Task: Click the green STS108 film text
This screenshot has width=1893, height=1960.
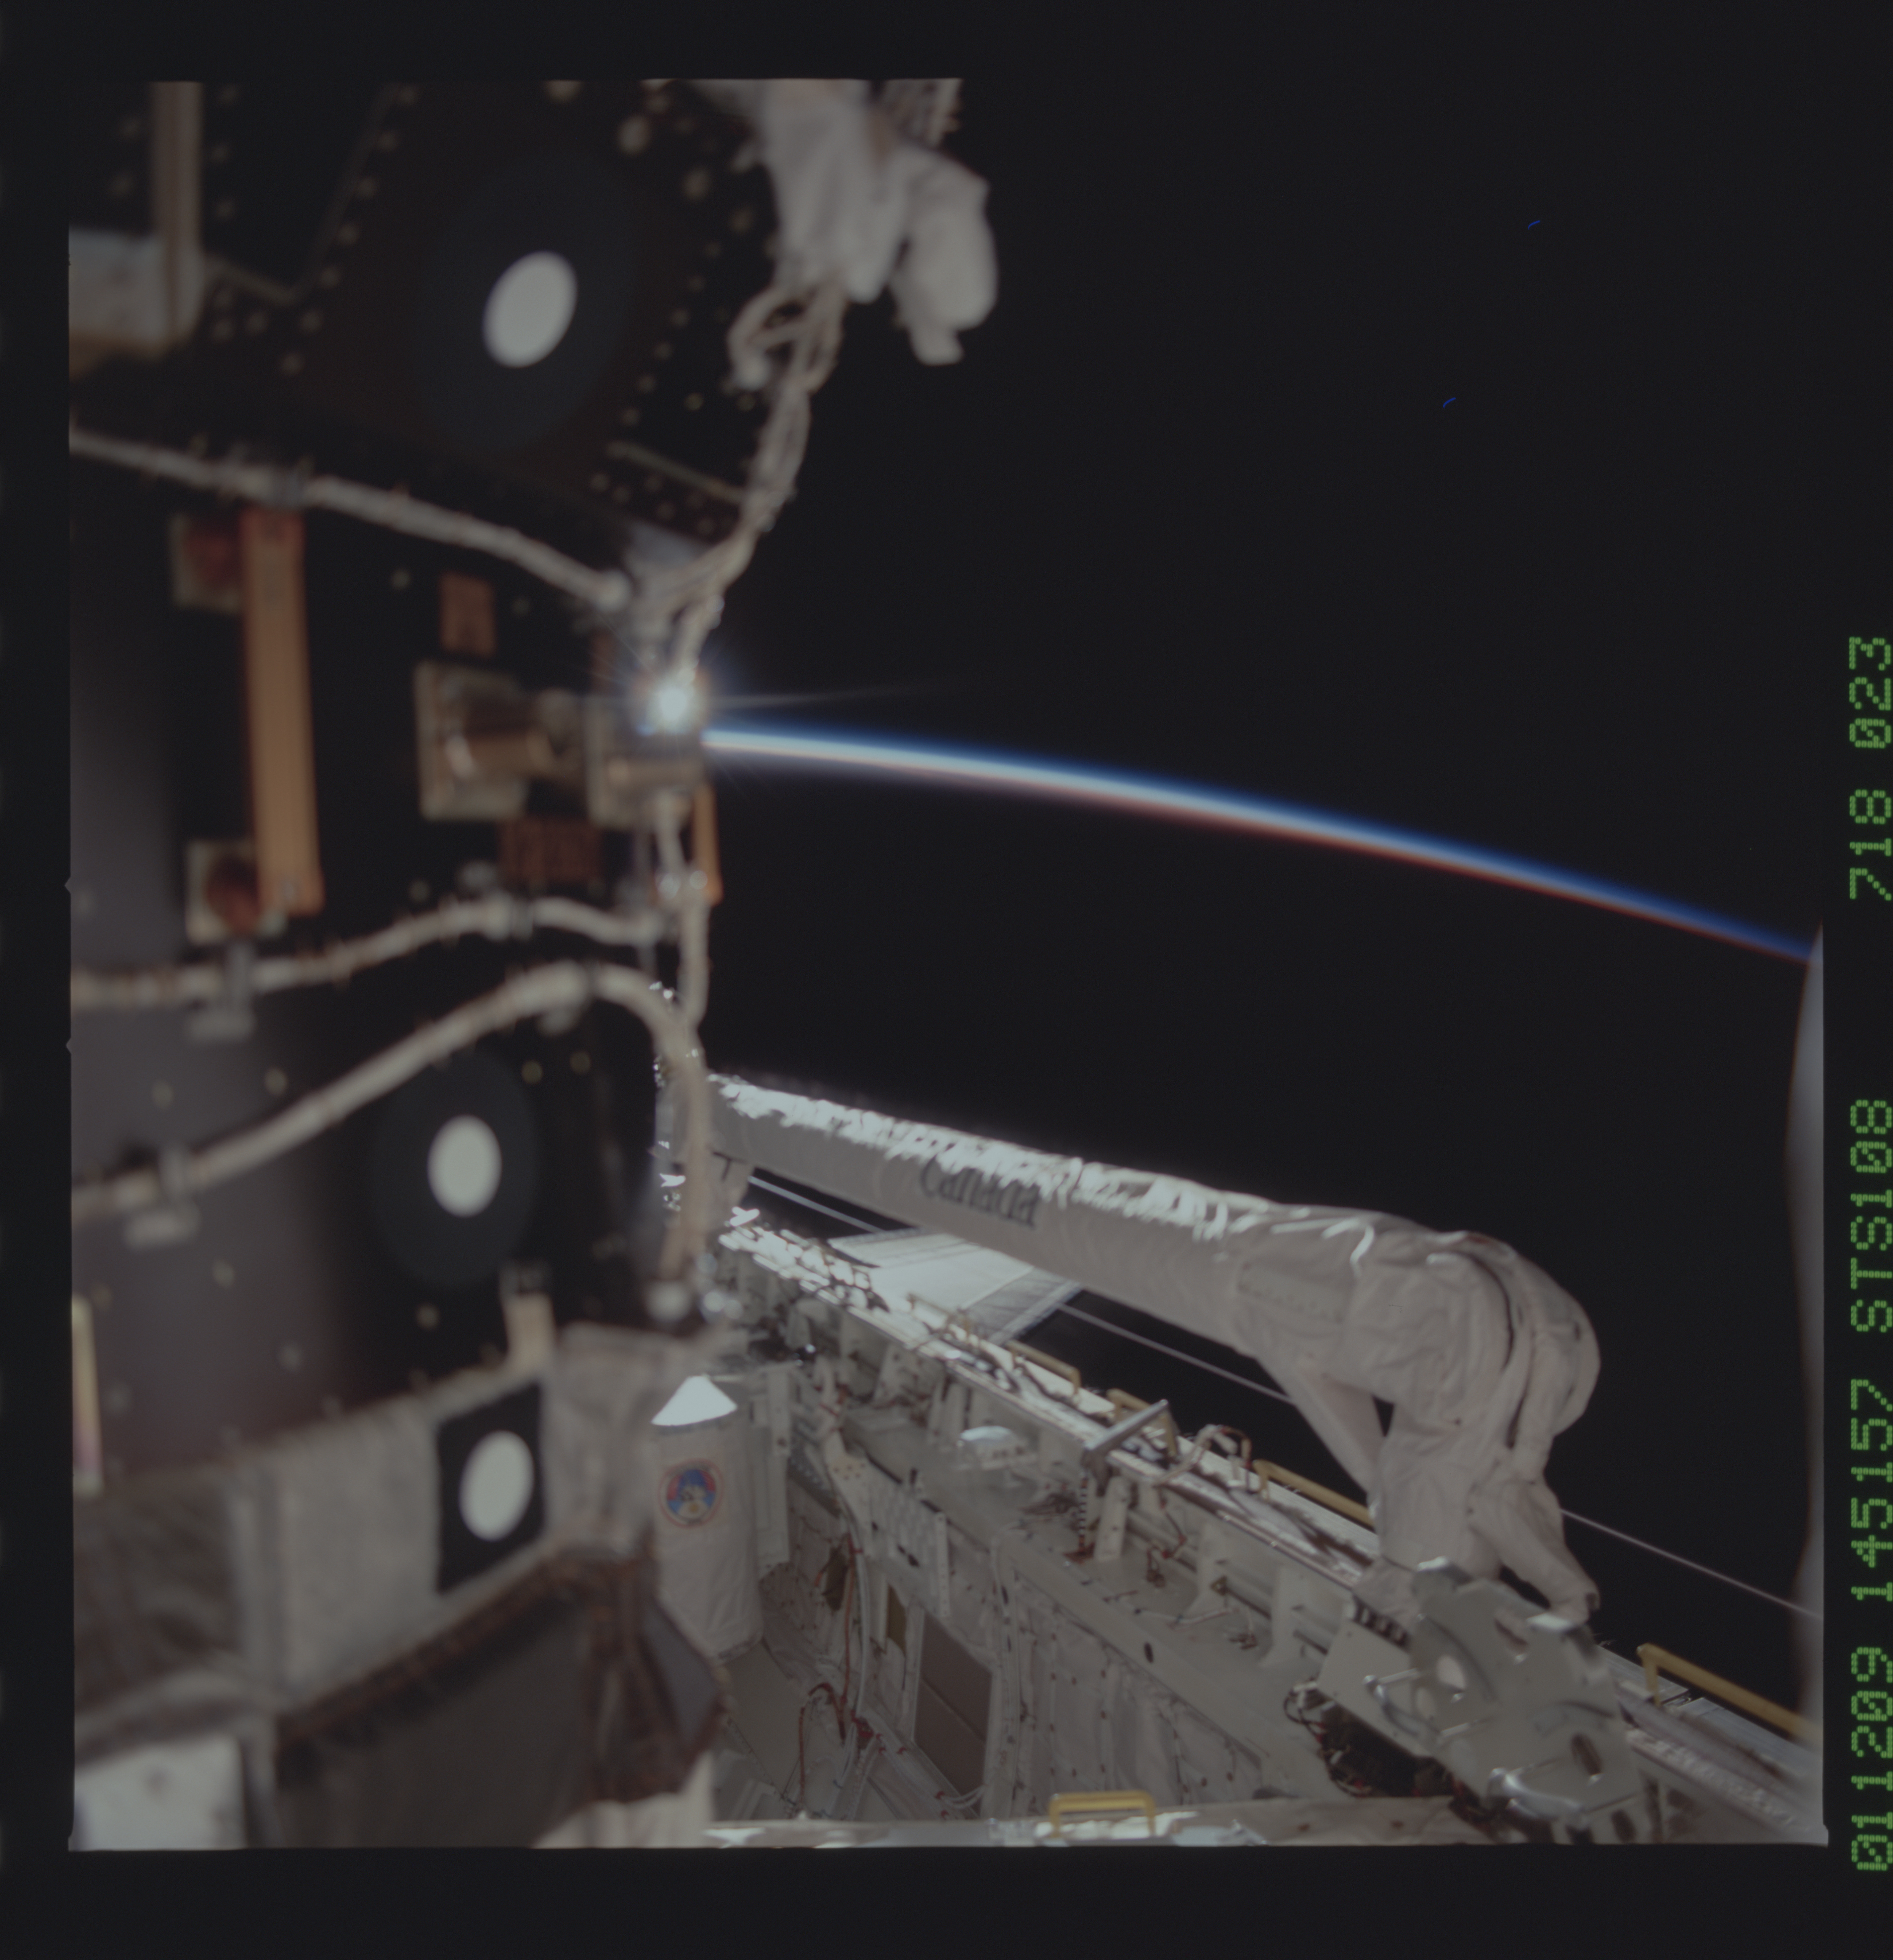Action: pyautogui.click(x=1871, y=1216)
